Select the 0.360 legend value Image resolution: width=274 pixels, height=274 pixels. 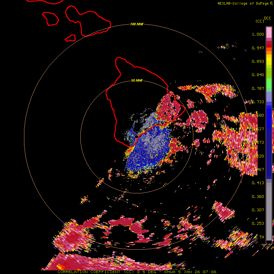(258, 197)
